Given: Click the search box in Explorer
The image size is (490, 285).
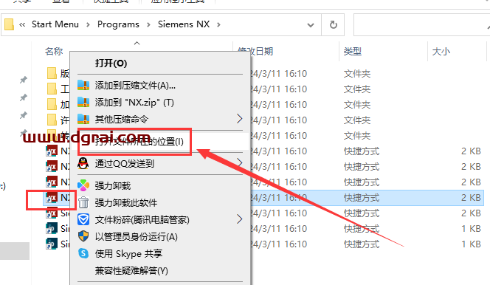Looking at the screenshot, I should tap(422, 24).
